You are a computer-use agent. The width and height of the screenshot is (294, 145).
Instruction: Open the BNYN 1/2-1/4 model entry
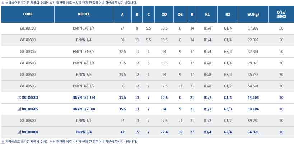(x=84, y=98)
